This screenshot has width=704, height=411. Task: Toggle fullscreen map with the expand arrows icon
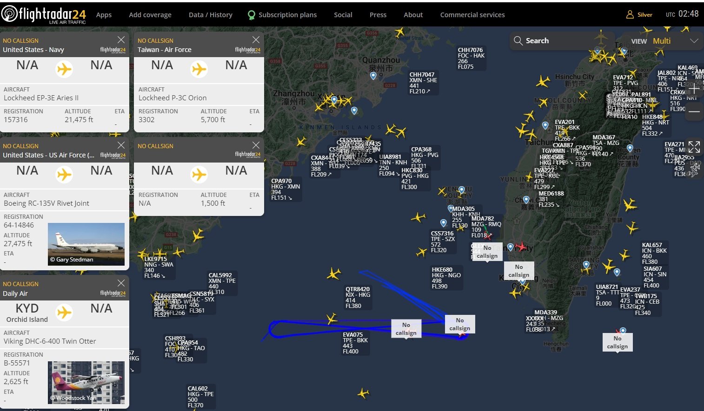pyautogui.click(x=694, y=147)
